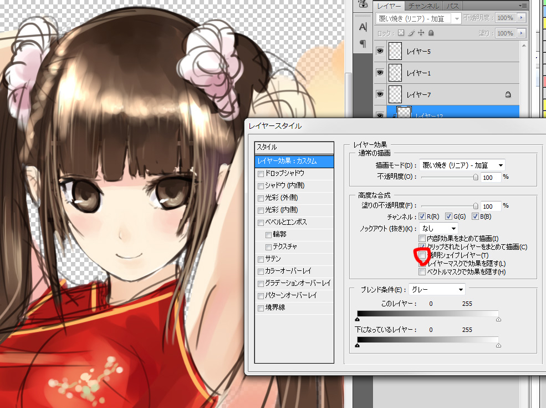This screenshot has width=546, height=408.
Task: Open the 描画モード dropdown in Layer Style
Action: click(462, 165)
